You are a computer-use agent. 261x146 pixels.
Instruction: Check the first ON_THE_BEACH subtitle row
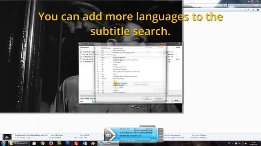click(x=81, y=54)
